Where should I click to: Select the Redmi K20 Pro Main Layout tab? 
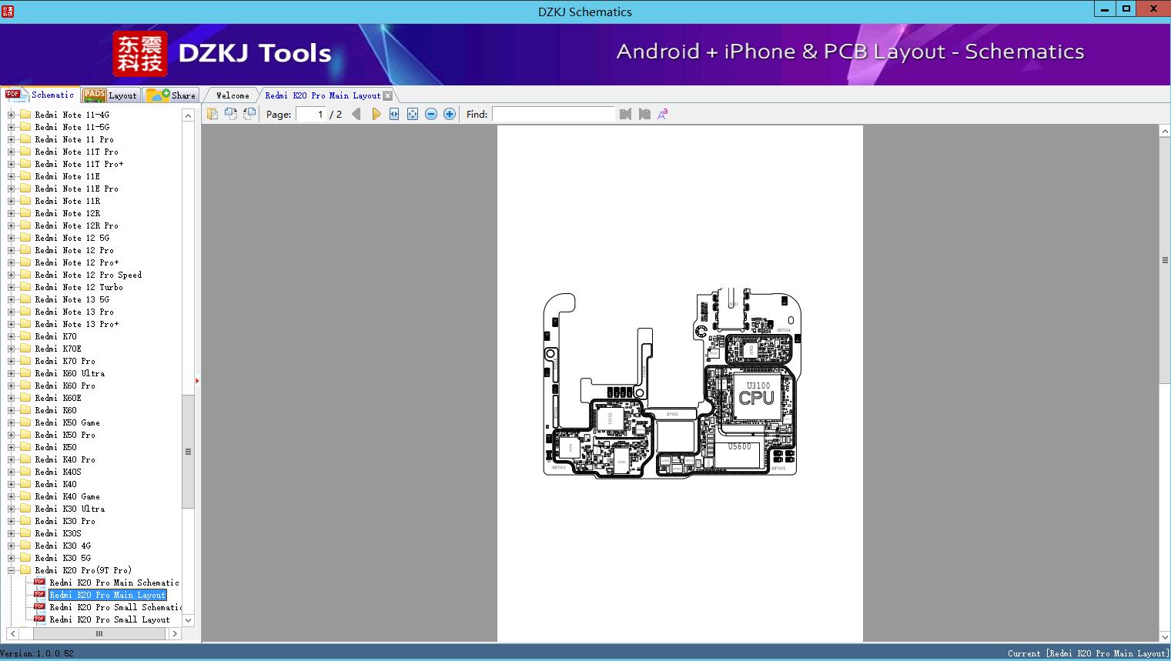323,95
